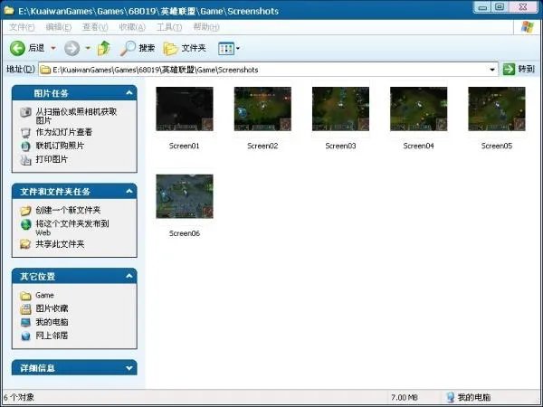The height and width of the screenshot is (407, 543).
Task: Select 打印图片 link
Action: pyautogui.click(x=52, y=159)
